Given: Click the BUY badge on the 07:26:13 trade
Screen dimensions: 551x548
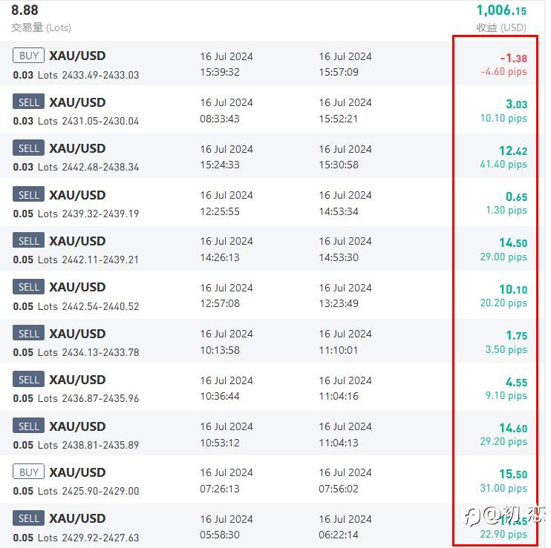Looking at the screenshot, I should click(x=28, y=472).
